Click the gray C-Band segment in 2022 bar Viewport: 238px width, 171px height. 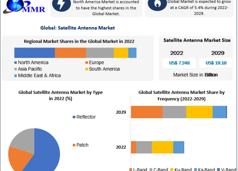144,147
